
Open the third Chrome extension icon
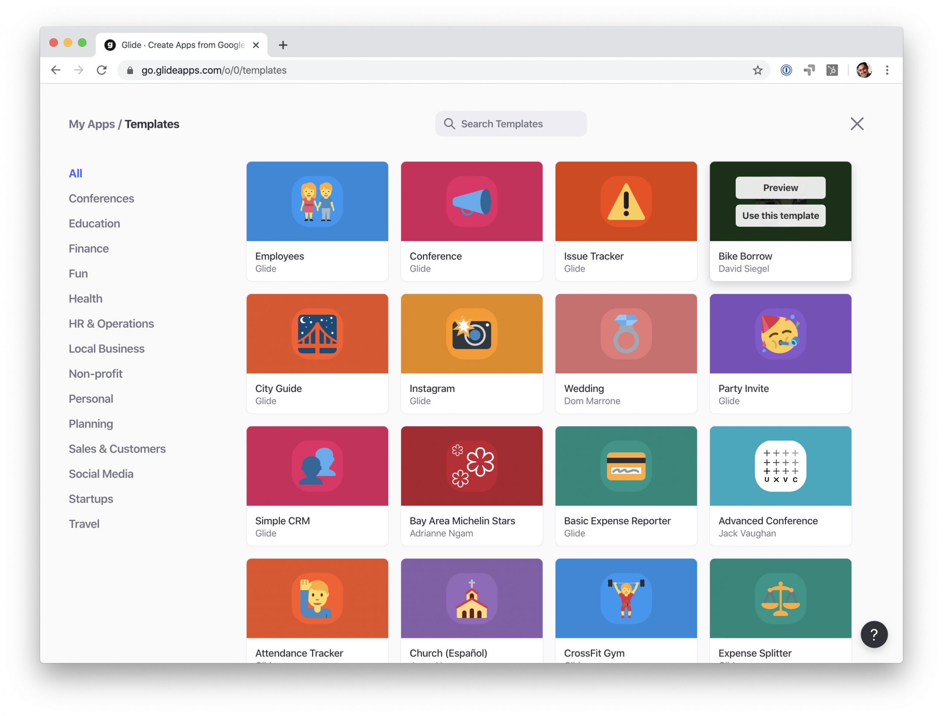pos(832,70)
